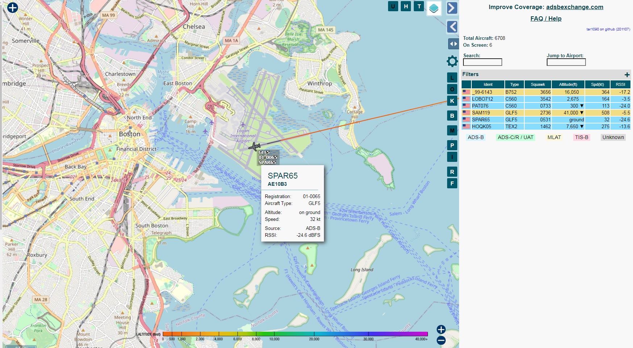The height and width of the screenshot is (348, 633).
Task: Toggle sidebar width with double-arrow button
Action: point(453,44)
